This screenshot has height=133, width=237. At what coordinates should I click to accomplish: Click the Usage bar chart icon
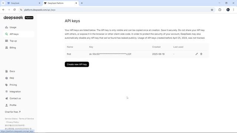(7, 27)
